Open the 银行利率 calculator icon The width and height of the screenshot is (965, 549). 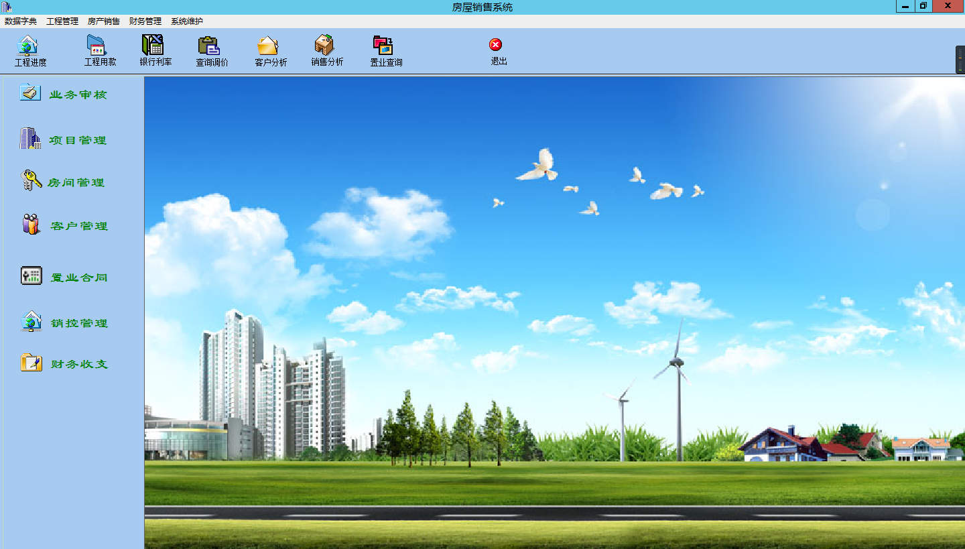pos(153,45)
